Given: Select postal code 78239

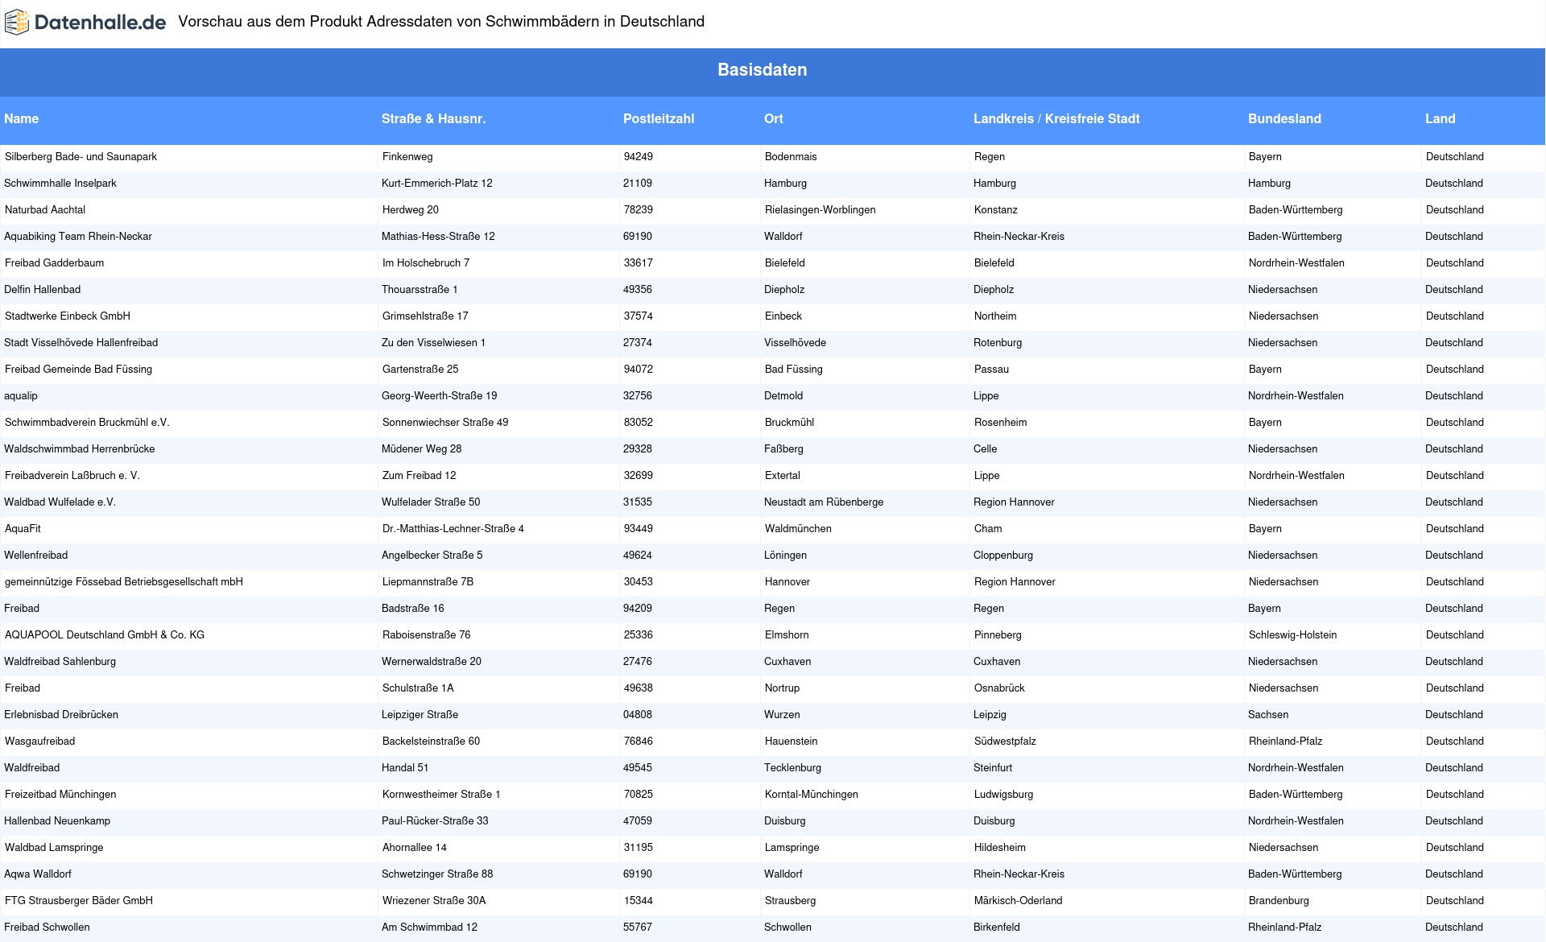Looking at the screenshot, I should (x=639, y=210).
